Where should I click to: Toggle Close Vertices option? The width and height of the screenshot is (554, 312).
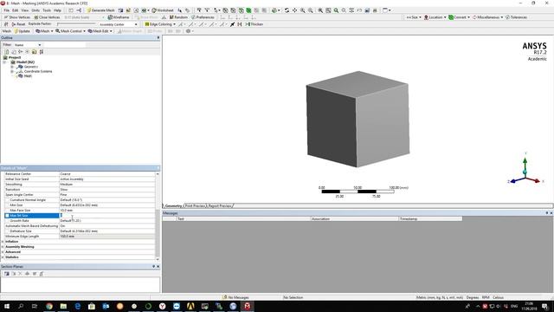(47, 17)
